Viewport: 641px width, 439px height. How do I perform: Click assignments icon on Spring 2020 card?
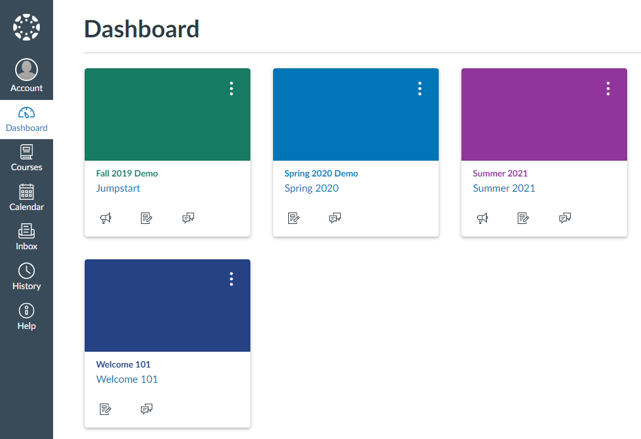294,218
